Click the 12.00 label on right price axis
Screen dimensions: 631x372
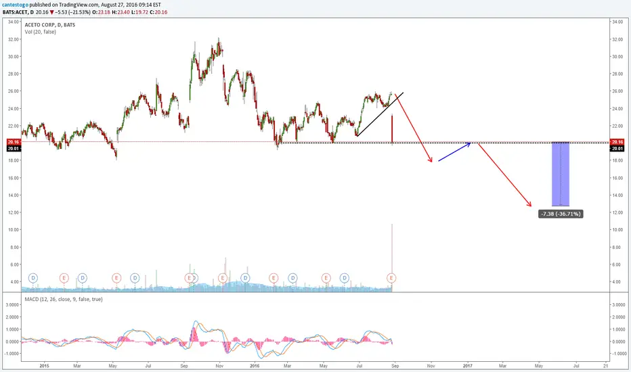tap(617, 212)
